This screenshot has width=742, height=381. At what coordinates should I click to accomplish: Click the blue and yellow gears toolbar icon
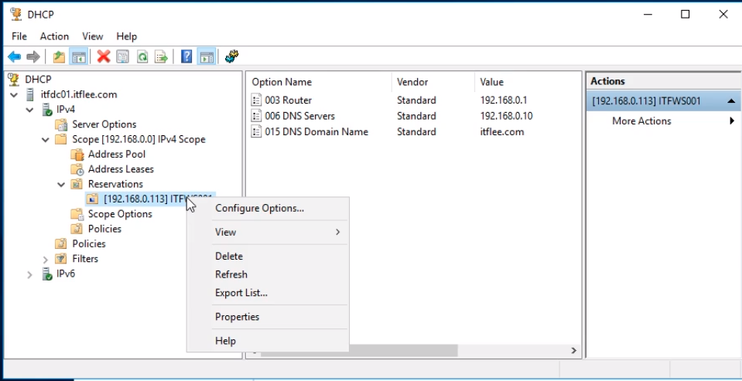click(231, 57)
